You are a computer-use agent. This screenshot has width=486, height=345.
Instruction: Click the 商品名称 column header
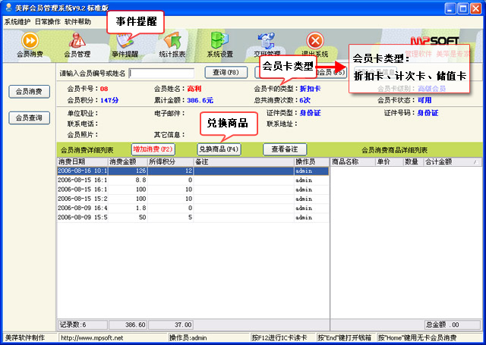347,162
